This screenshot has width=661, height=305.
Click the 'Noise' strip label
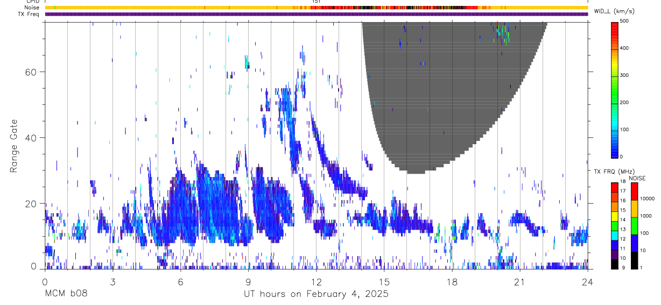point(32,8)
